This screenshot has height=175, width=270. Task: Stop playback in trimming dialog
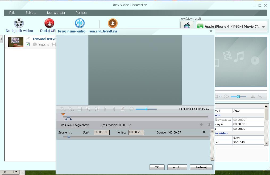(80, 109)
